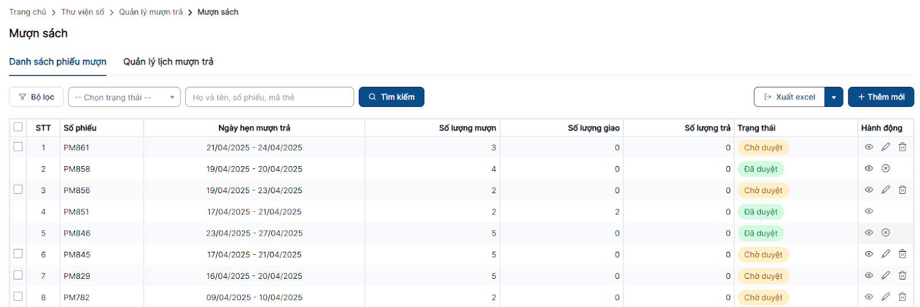
Task: Focus the name, slip number search field
Action: pos(269,97)
